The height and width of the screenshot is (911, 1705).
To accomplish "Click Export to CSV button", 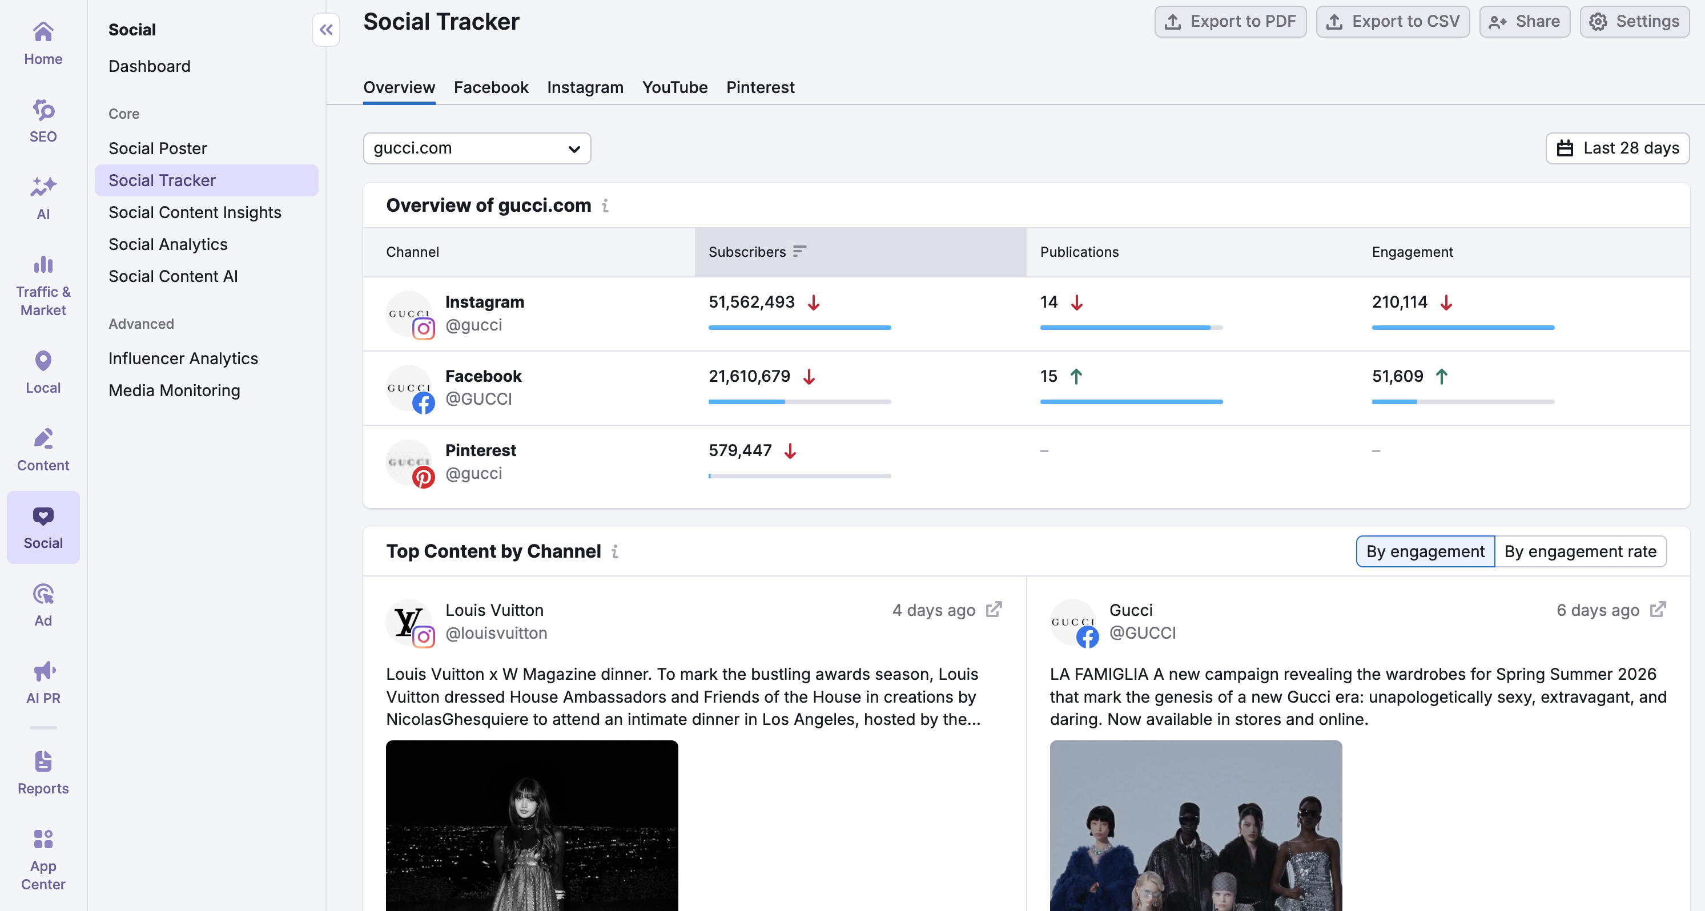I will click(x=1393, y=22).
